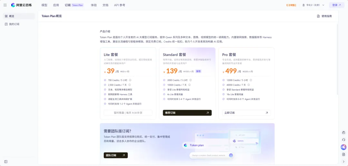This screenshot has height=166, width=348.
Task: Click the 登录 login button
Action: pyautogui.click(x=336, y=5)
